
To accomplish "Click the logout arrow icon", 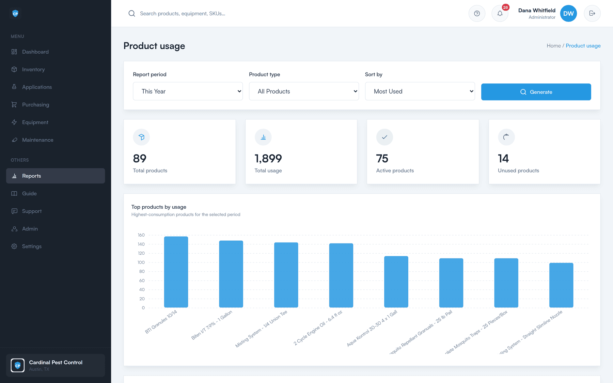I will pos(592,14).
